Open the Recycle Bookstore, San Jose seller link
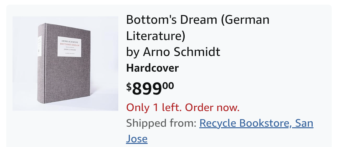338x147 pixels. click(x=220, y=131)
